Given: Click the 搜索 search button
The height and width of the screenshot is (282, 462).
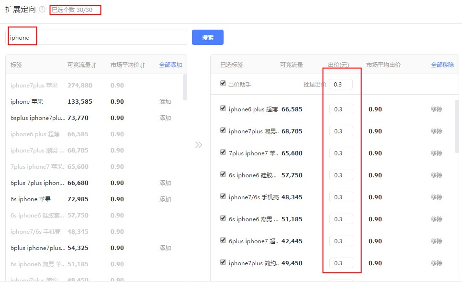Looking at the screenshot, I should point(207,37).
